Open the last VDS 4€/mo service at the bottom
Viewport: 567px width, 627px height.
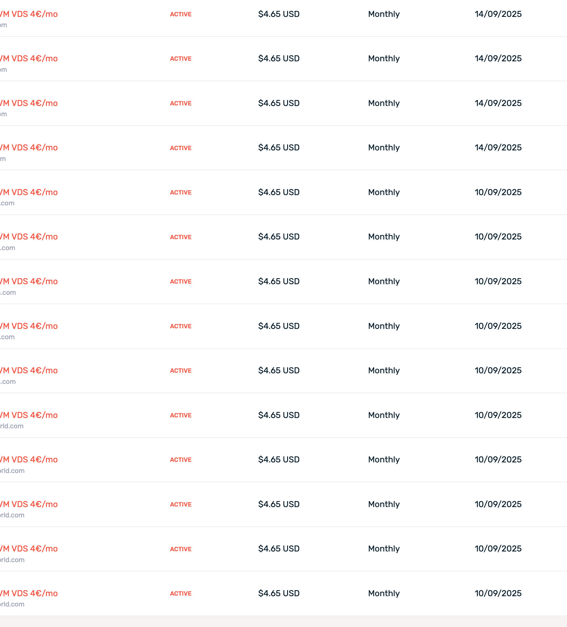(29, 593)
